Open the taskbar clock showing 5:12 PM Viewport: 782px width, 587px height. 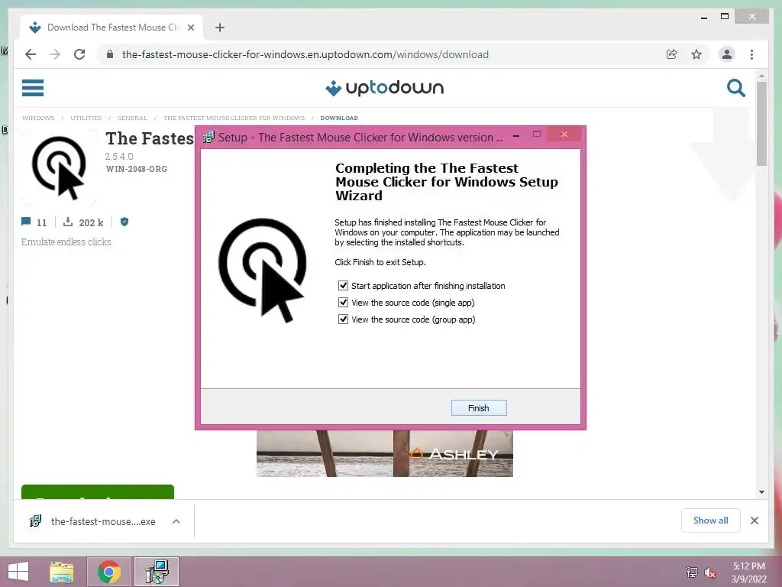pos(748,572)
